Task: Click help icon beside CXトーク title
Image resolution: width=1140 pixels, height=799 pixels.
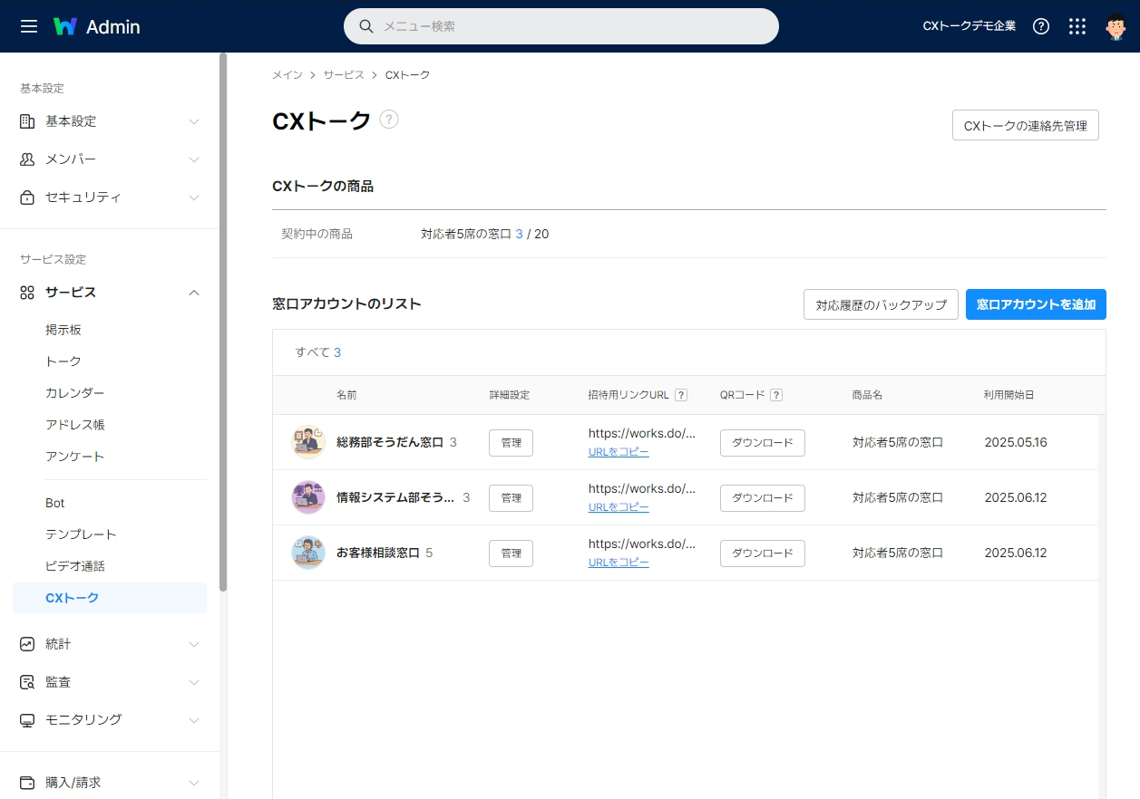Action: pos(389,120)
